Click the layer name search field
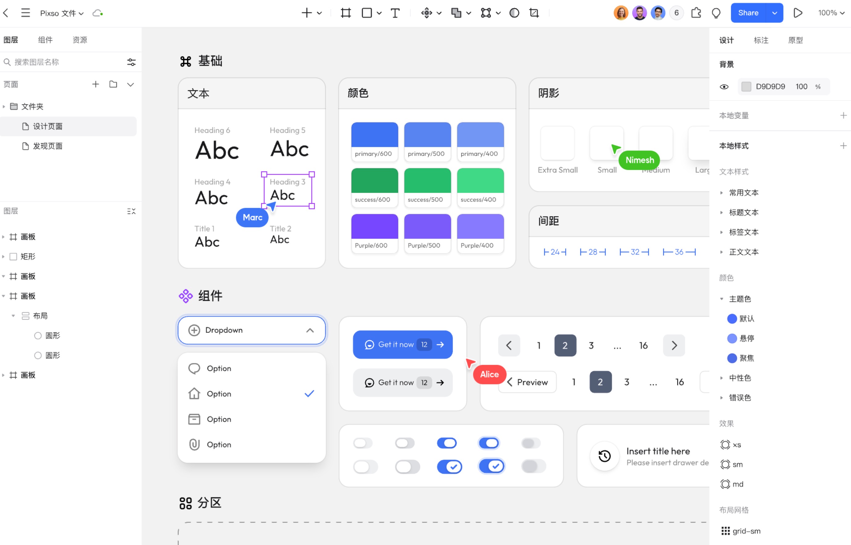This screenshot has width=851, height=545. (64, 62)
